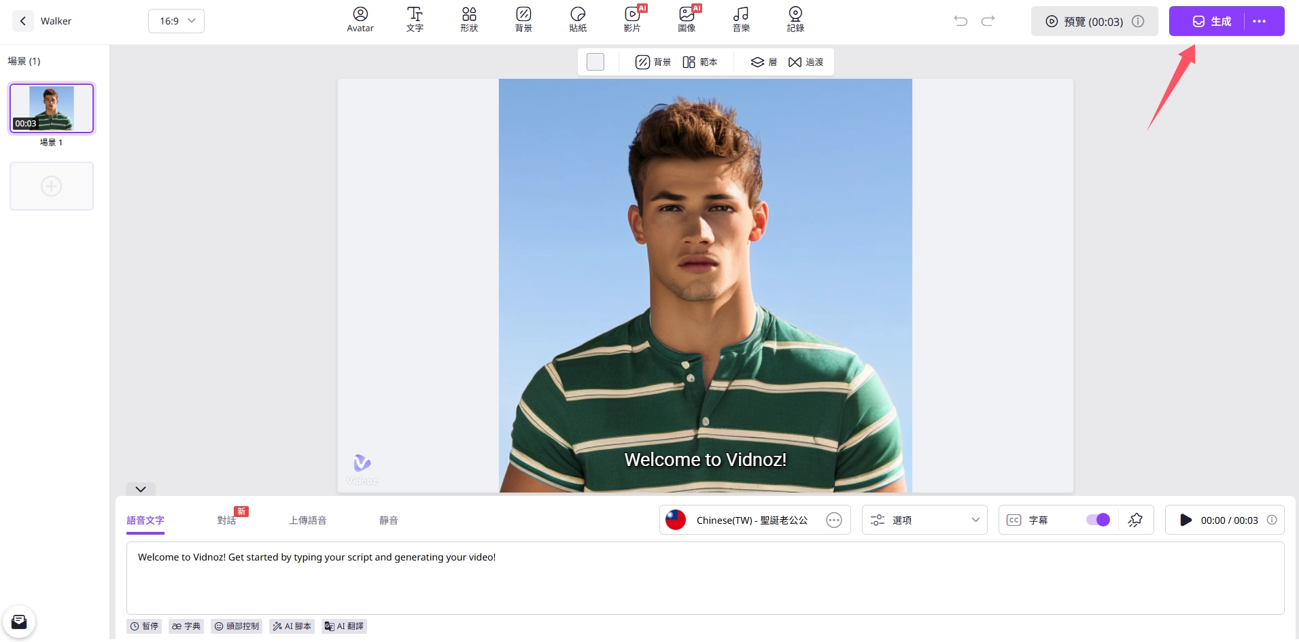This screenshot has width=1299, height=642.
Task: Go back using the arrow beside Walker
Action: tap(23, 21)
